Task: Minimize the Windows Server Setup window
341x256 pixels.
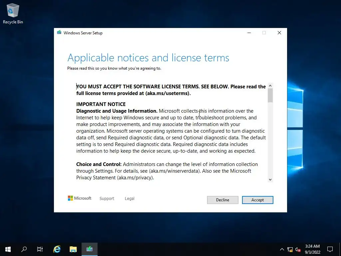Action: point(249,33)
